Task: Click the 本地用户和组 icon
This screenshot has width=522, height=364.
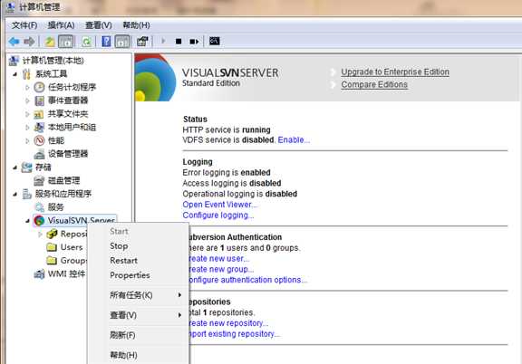Action: click(x=39, y=127)
